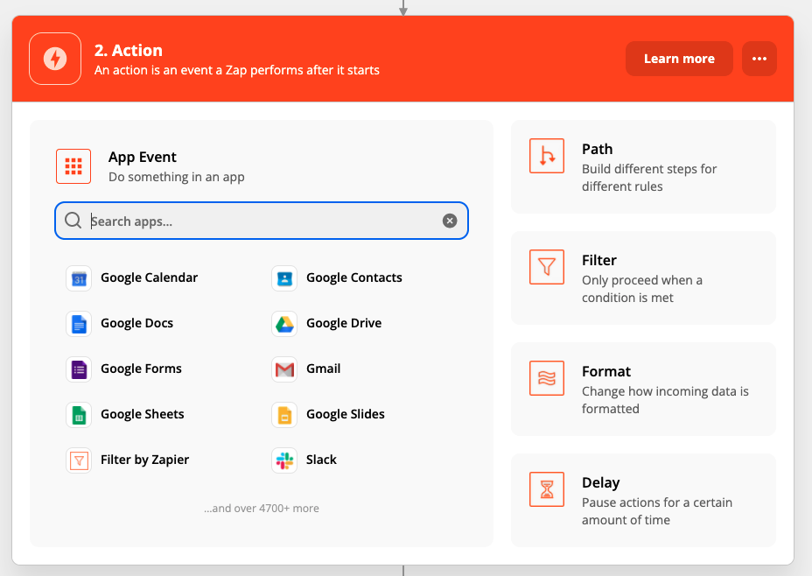The height and width of the screenshot is (576, 812).
Task: Choose the Slack app icon
Action: 283,460
